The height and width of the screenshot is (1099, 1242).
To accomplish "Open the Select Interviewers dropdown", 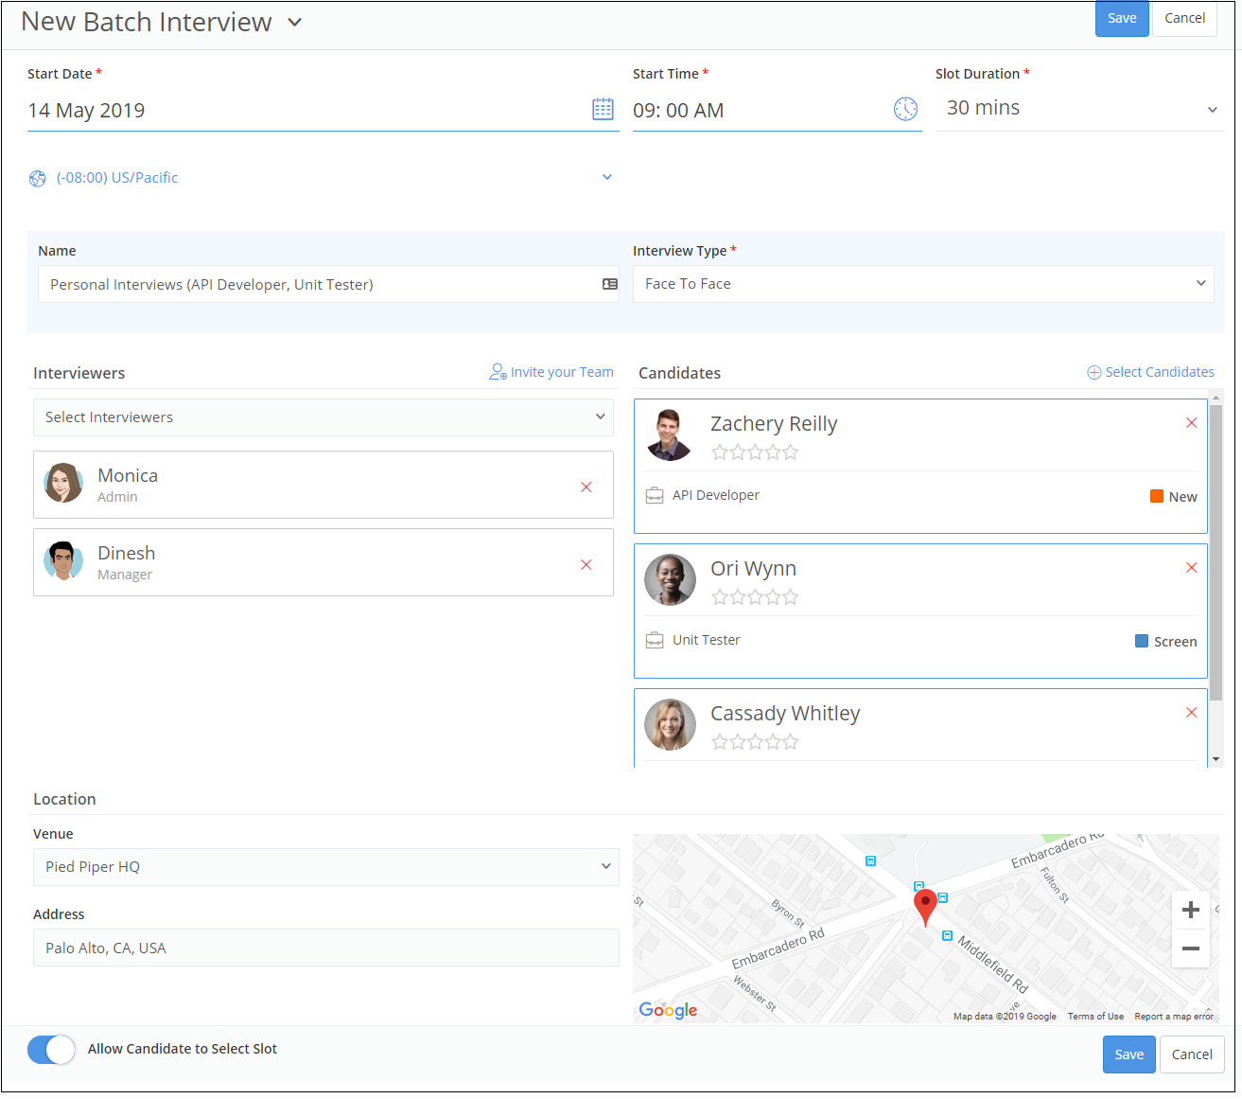I will click(x=323, y=417).
